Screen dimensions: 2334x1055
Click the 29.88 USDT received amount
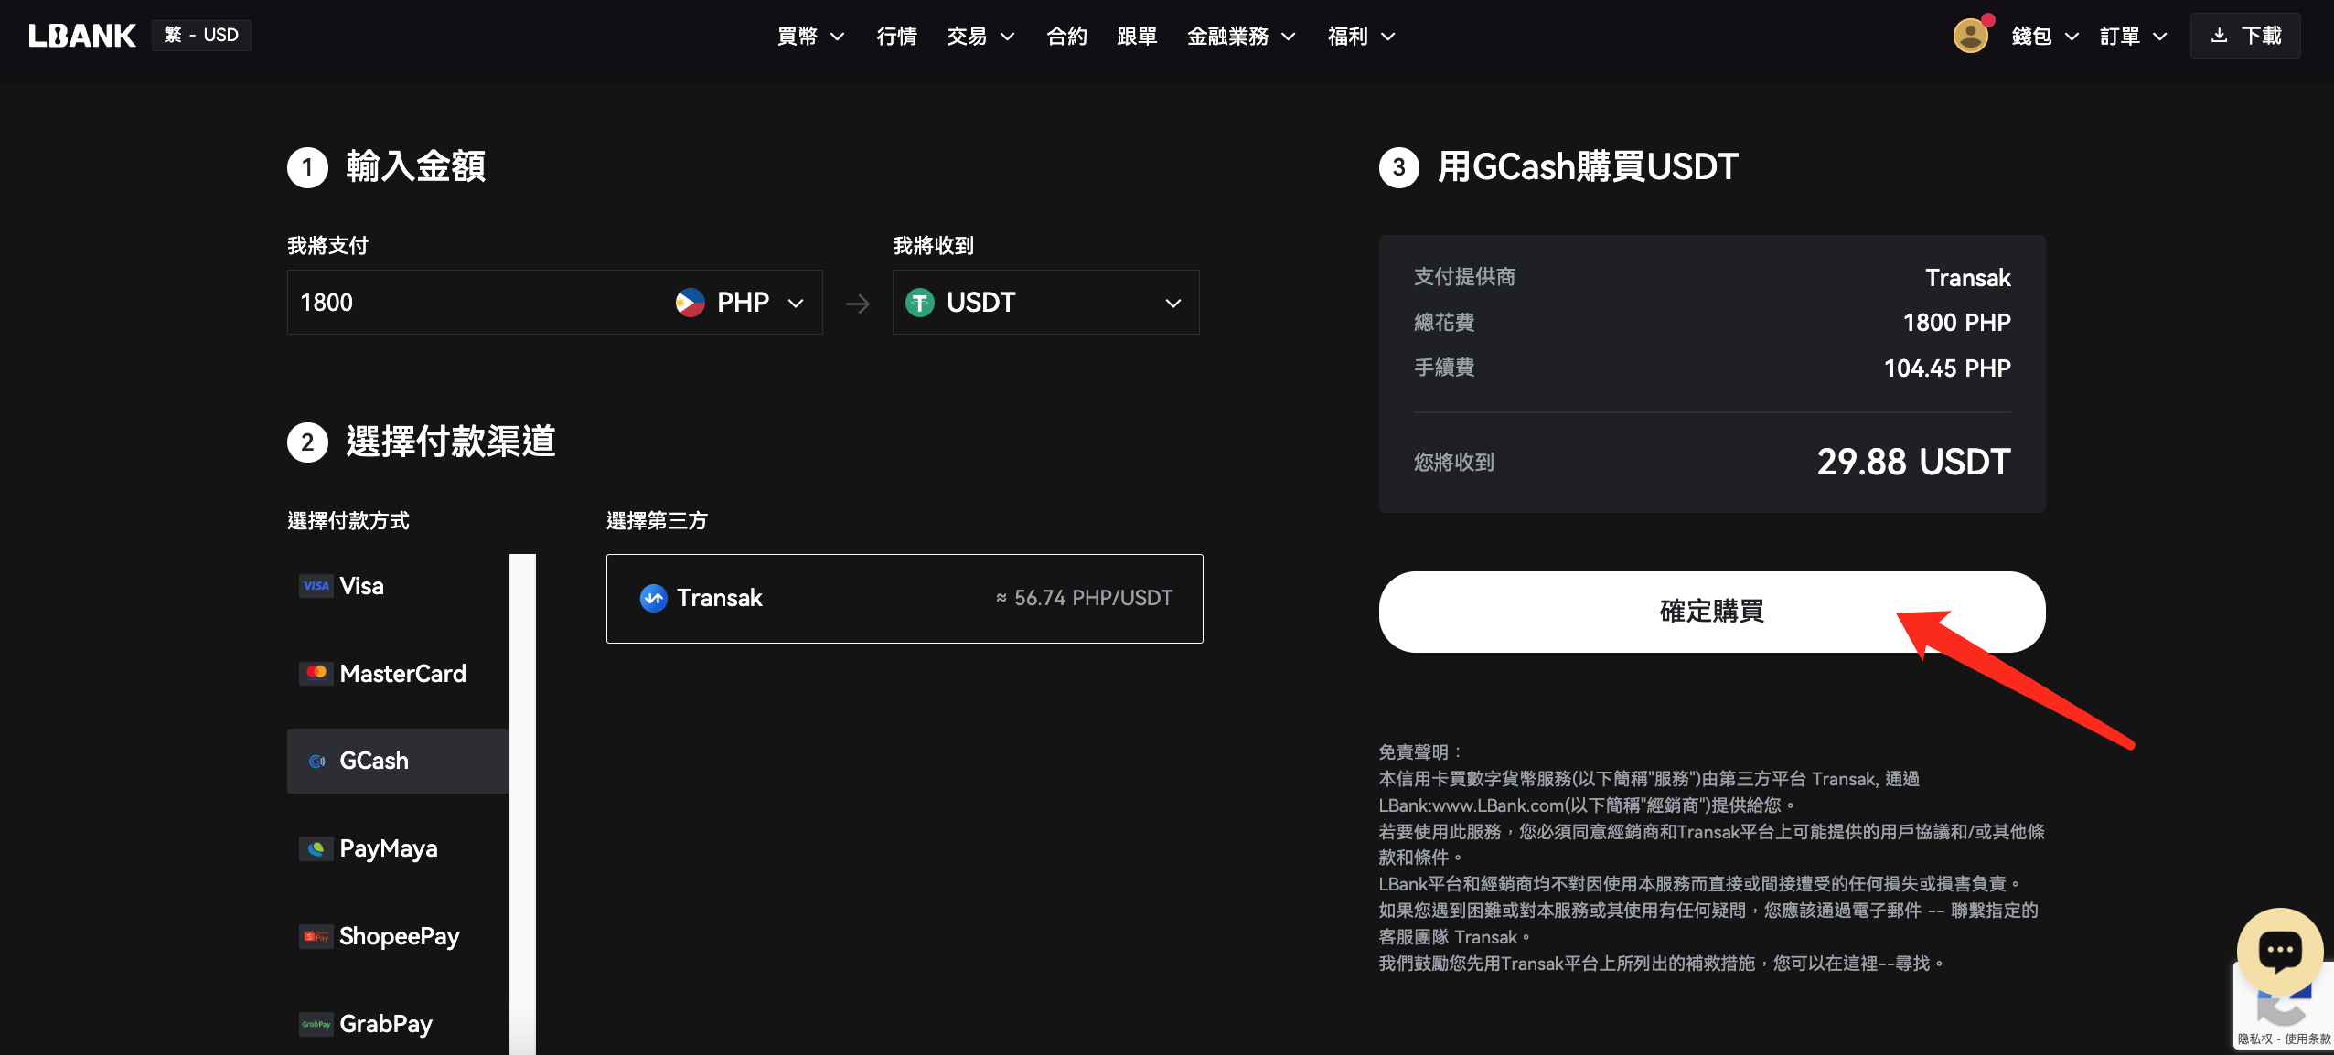coord(1913,463)
